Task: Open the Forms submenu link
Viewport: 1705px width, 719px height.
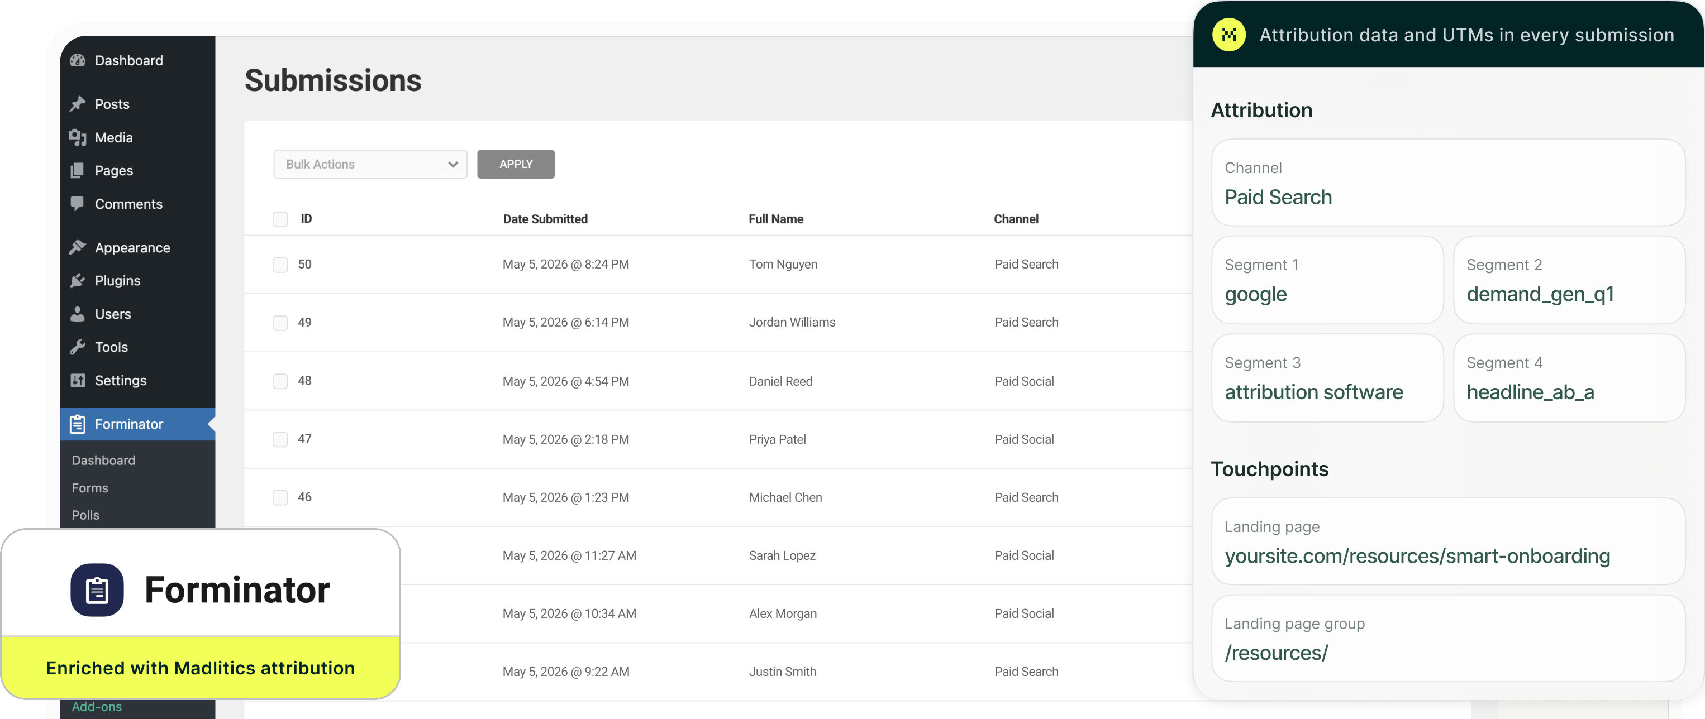Action: 90,487
